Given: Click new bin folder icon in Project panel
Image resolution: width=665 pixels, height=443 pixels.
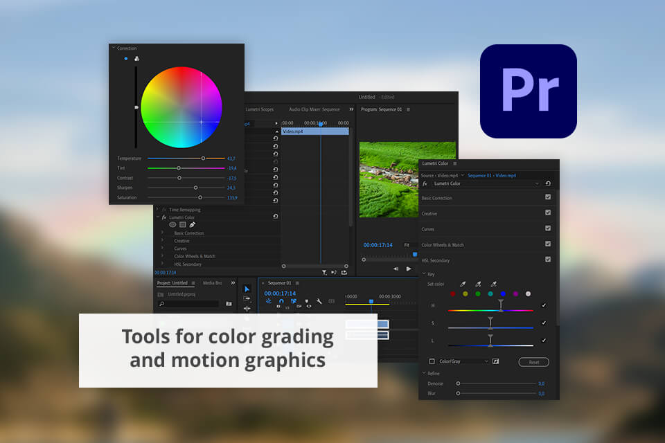Looking at the screenshot, I should tap(229, 304).
